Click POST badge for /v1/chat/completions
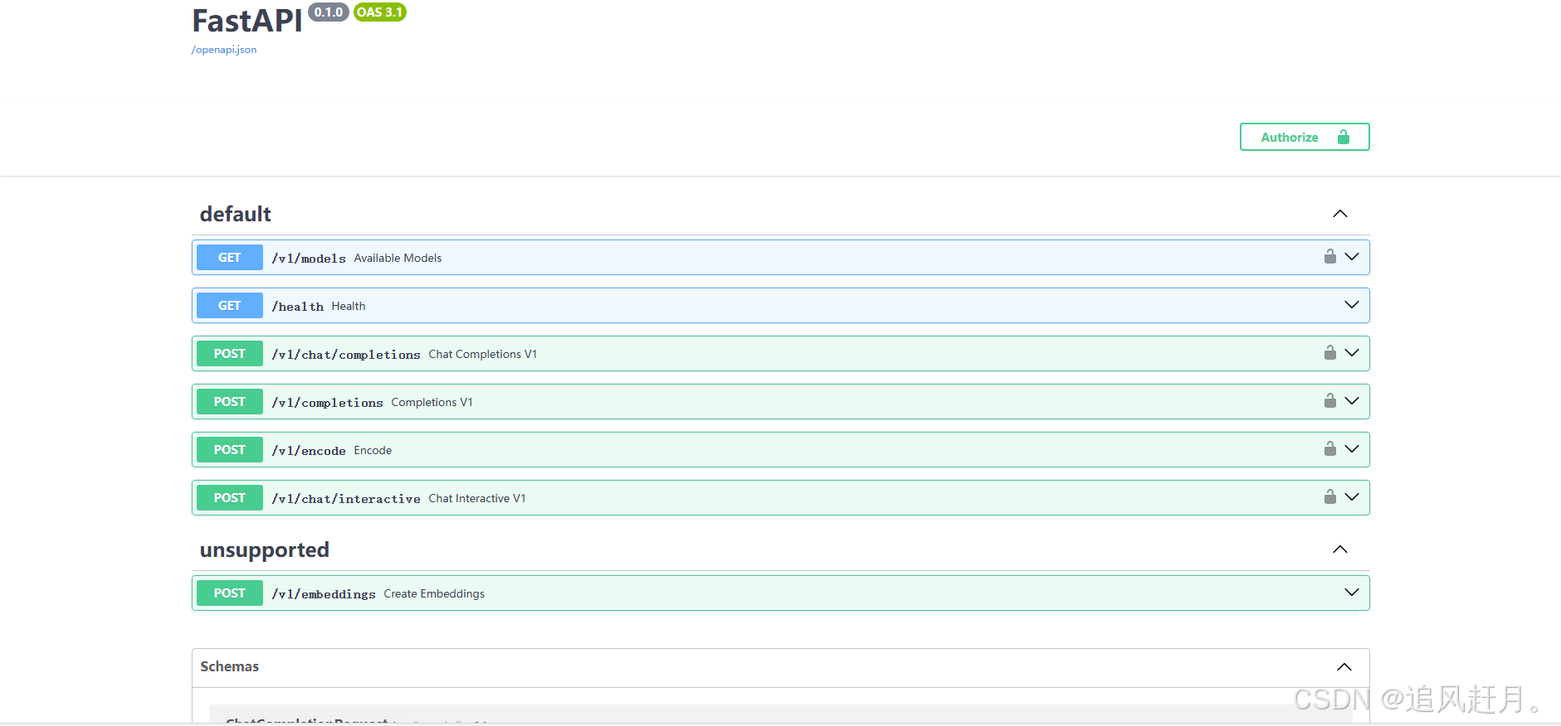1561x726 pixels. coord(230,354)
